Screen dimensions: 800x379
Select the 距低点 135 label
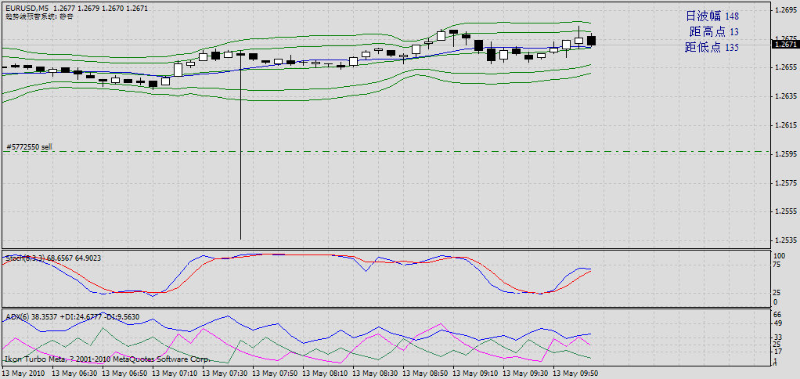pyautogui.click(x=712, y=48)
